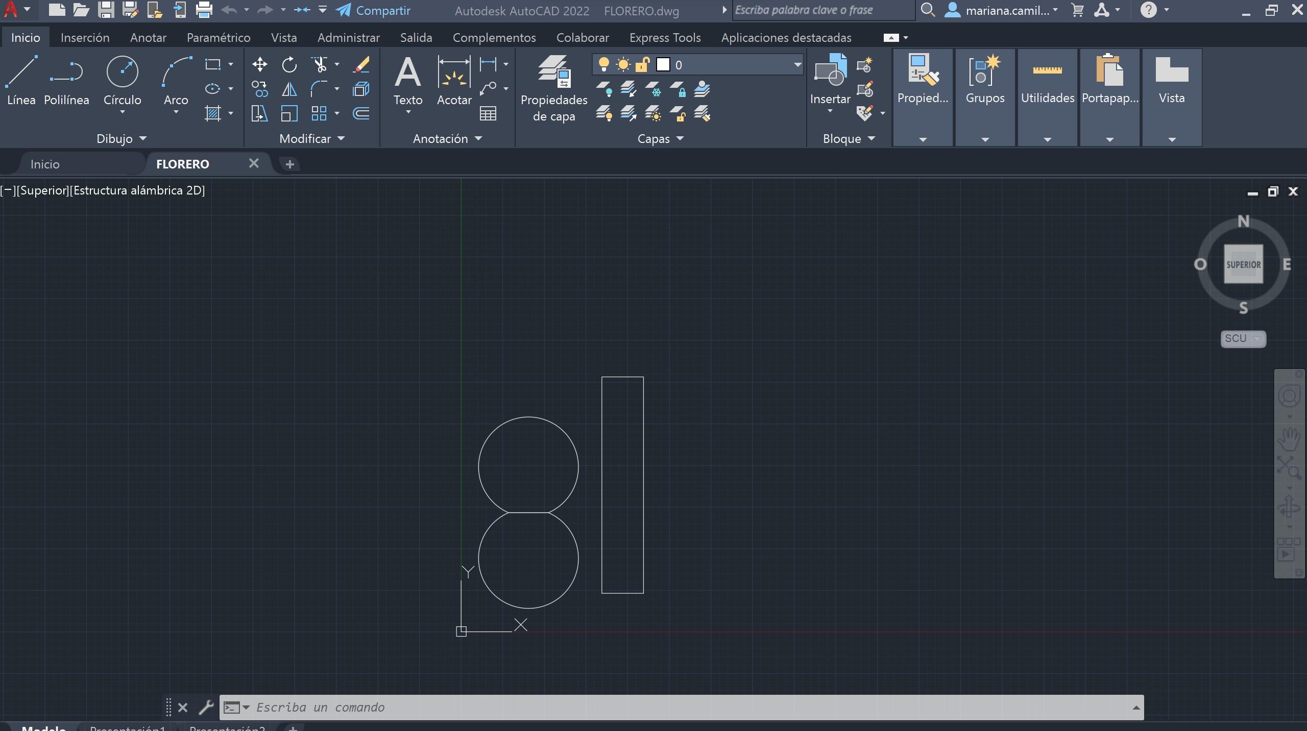Toggle layer on/off lightbulb icon

(603, 65)
